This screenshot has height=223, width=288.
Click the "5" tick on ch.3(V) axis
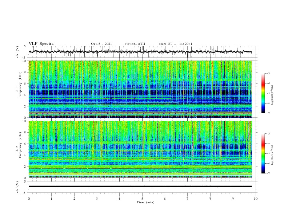[26, 181]
